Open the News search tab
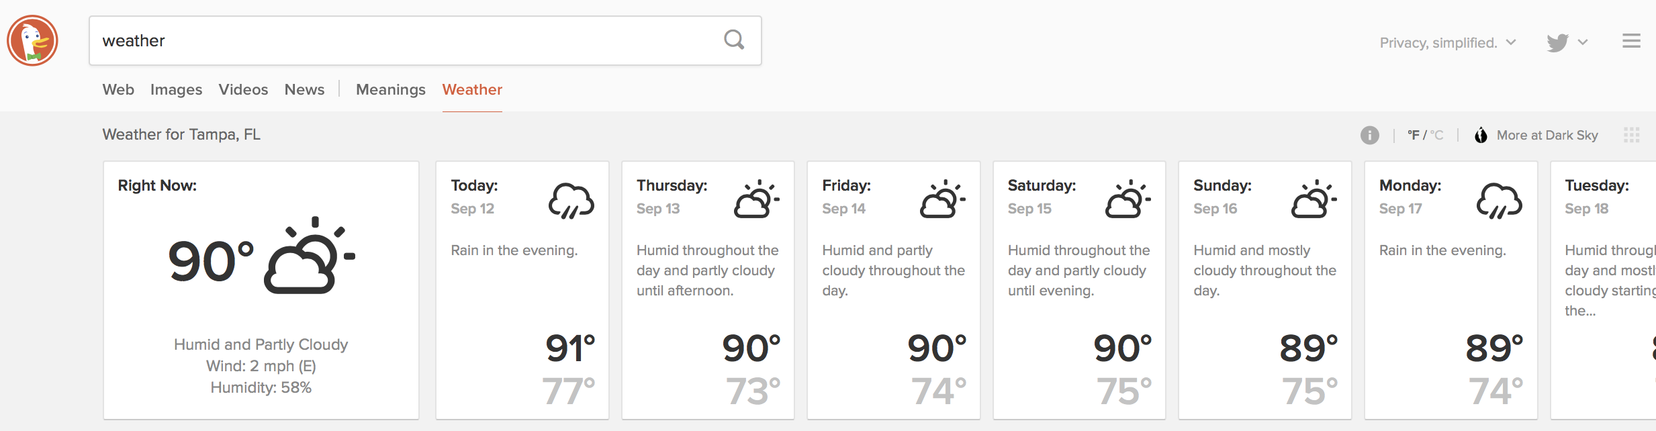 pyautogui.click(x=304, y=89)
